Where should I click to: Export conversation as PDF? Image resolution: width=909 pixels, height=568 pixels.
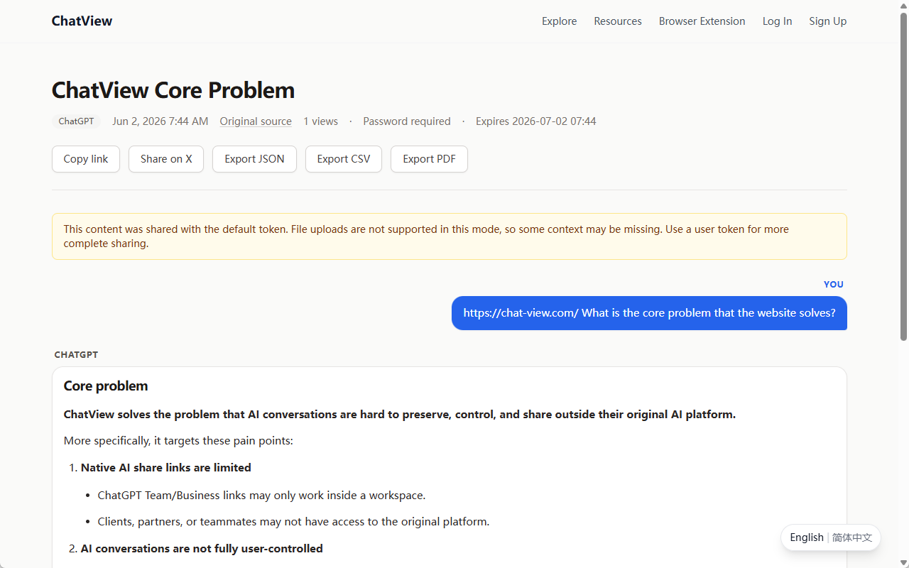click(429, 159)
